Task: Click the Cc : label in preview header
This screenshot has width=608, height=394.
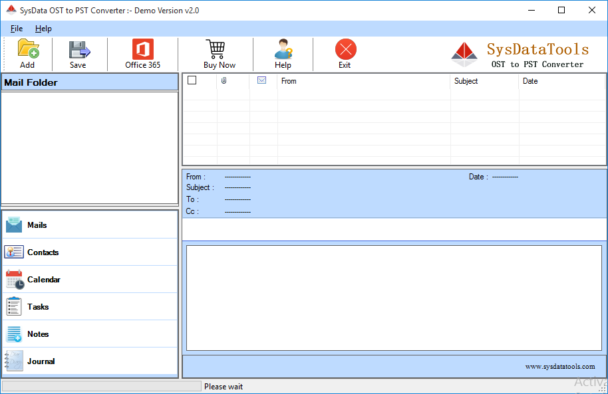Action: (x=192, y=211)
